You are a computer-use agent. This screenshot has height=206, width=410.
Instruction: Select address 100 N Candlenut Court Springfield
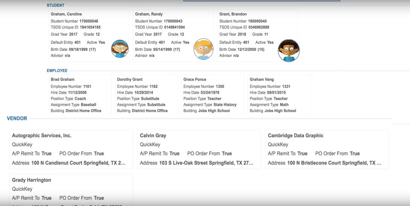[79, 163]
